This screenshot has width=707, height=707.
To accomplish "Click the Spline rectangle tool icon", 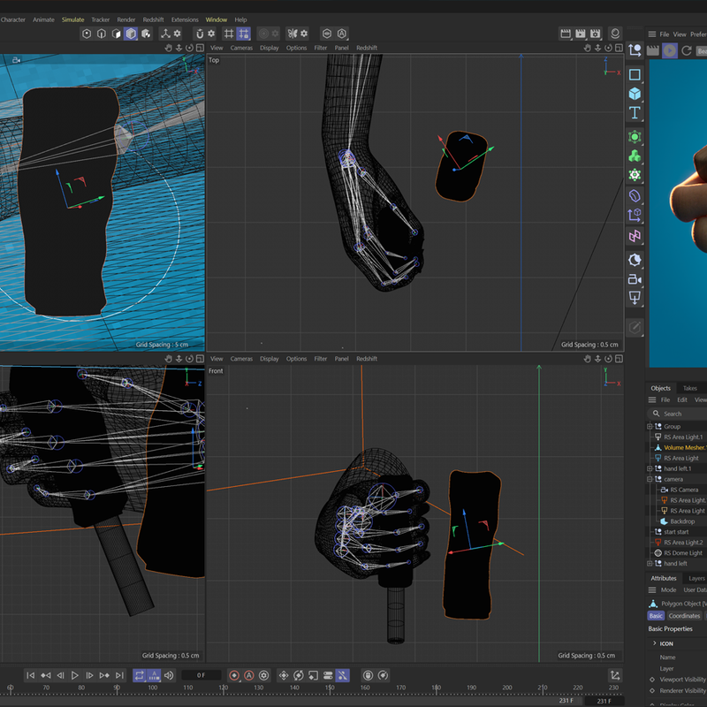I will [635, 74].
